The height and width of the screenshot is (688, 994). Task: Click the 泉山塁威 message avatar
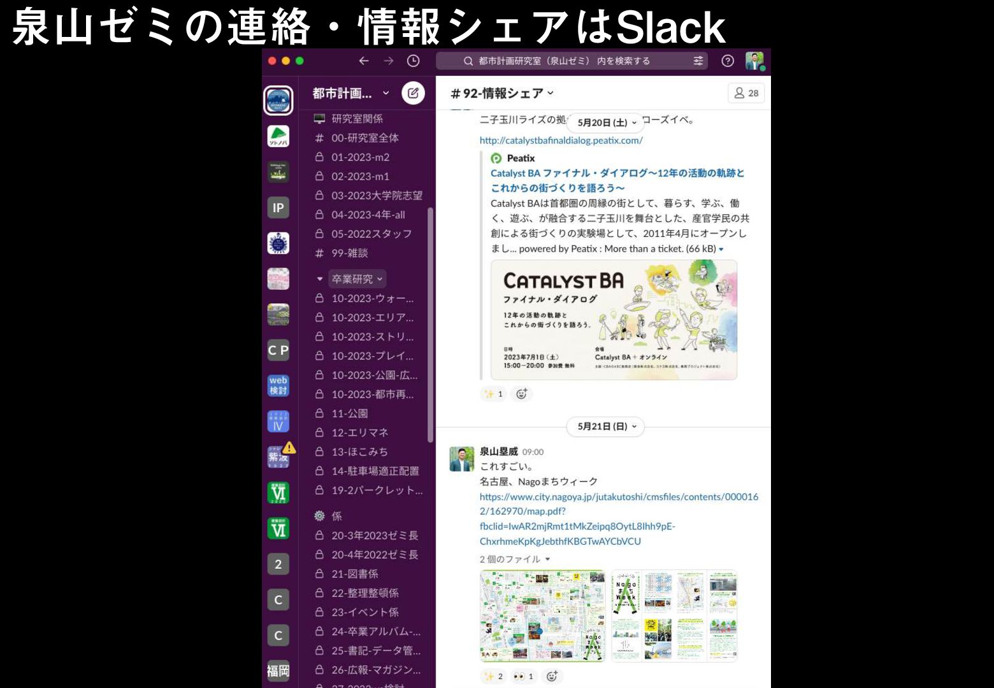462,459
